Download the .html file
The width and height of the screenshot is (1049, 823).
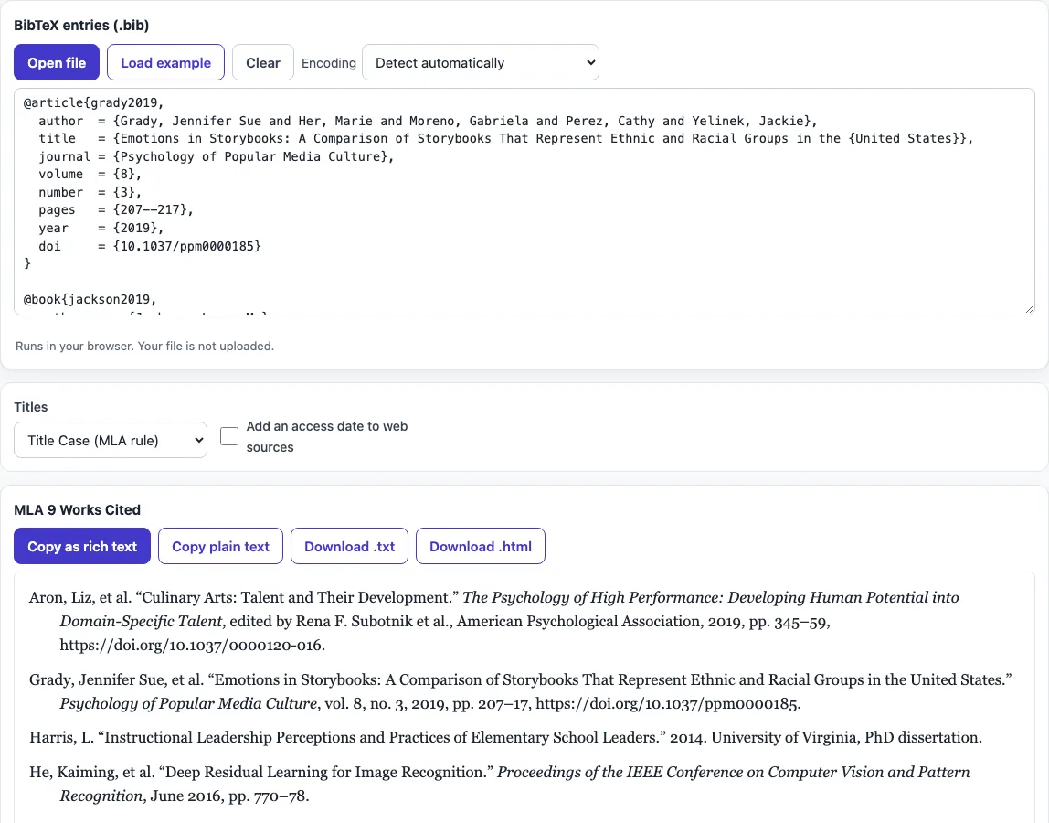click(481, 547)
